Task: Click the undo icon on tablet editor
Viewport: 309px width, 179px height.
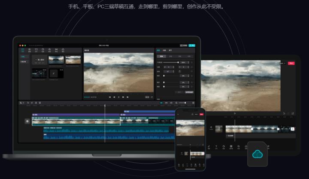Action: click(x=284, y=113)
